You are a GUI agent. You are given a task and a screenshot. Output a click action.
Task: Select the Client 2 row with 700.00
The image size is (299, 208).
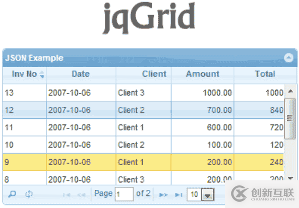coord(143,110)
